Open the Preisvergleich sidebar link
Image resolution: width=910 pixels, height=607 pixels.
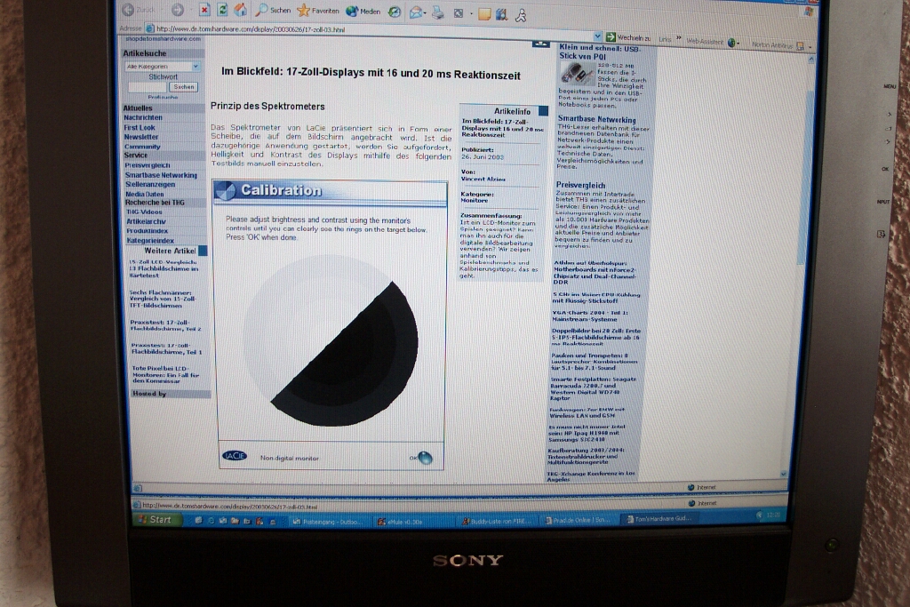pyautogui.click(x=148, y=165)
